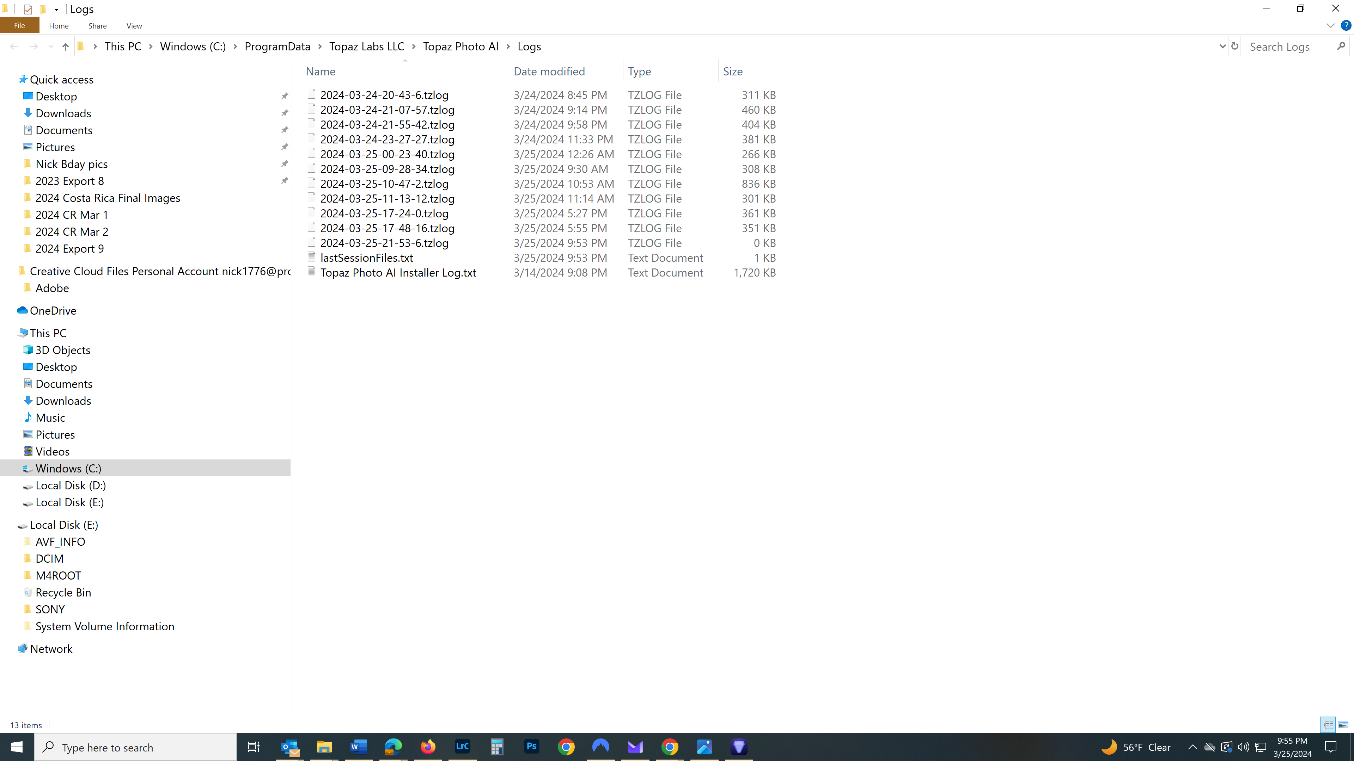Refresh the Logs folder view
This screenshot has height=761, width=1354.
[x=1235, y=46]
